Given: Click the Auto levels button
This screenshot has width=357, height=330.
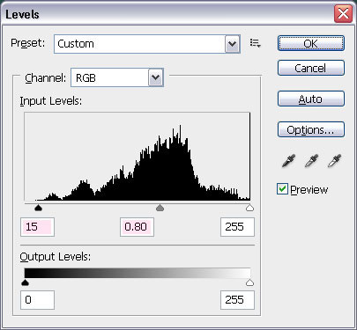Looking at the screenshot, I should point(311,99).
